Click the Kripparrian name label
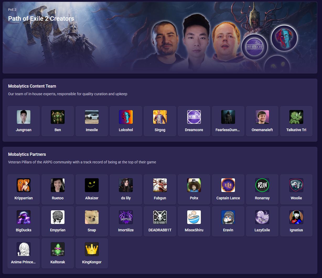This screenshot has height=278, width=322. coord(24,198)
